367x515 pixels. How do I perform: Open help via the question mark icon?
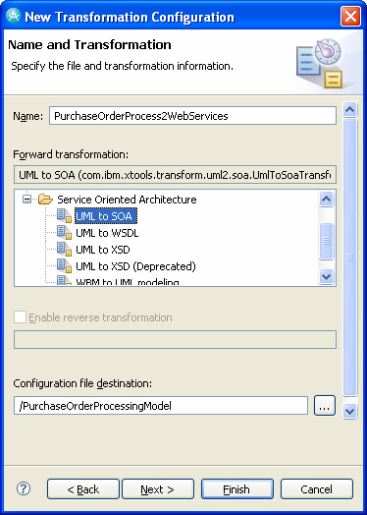[24, 488]
